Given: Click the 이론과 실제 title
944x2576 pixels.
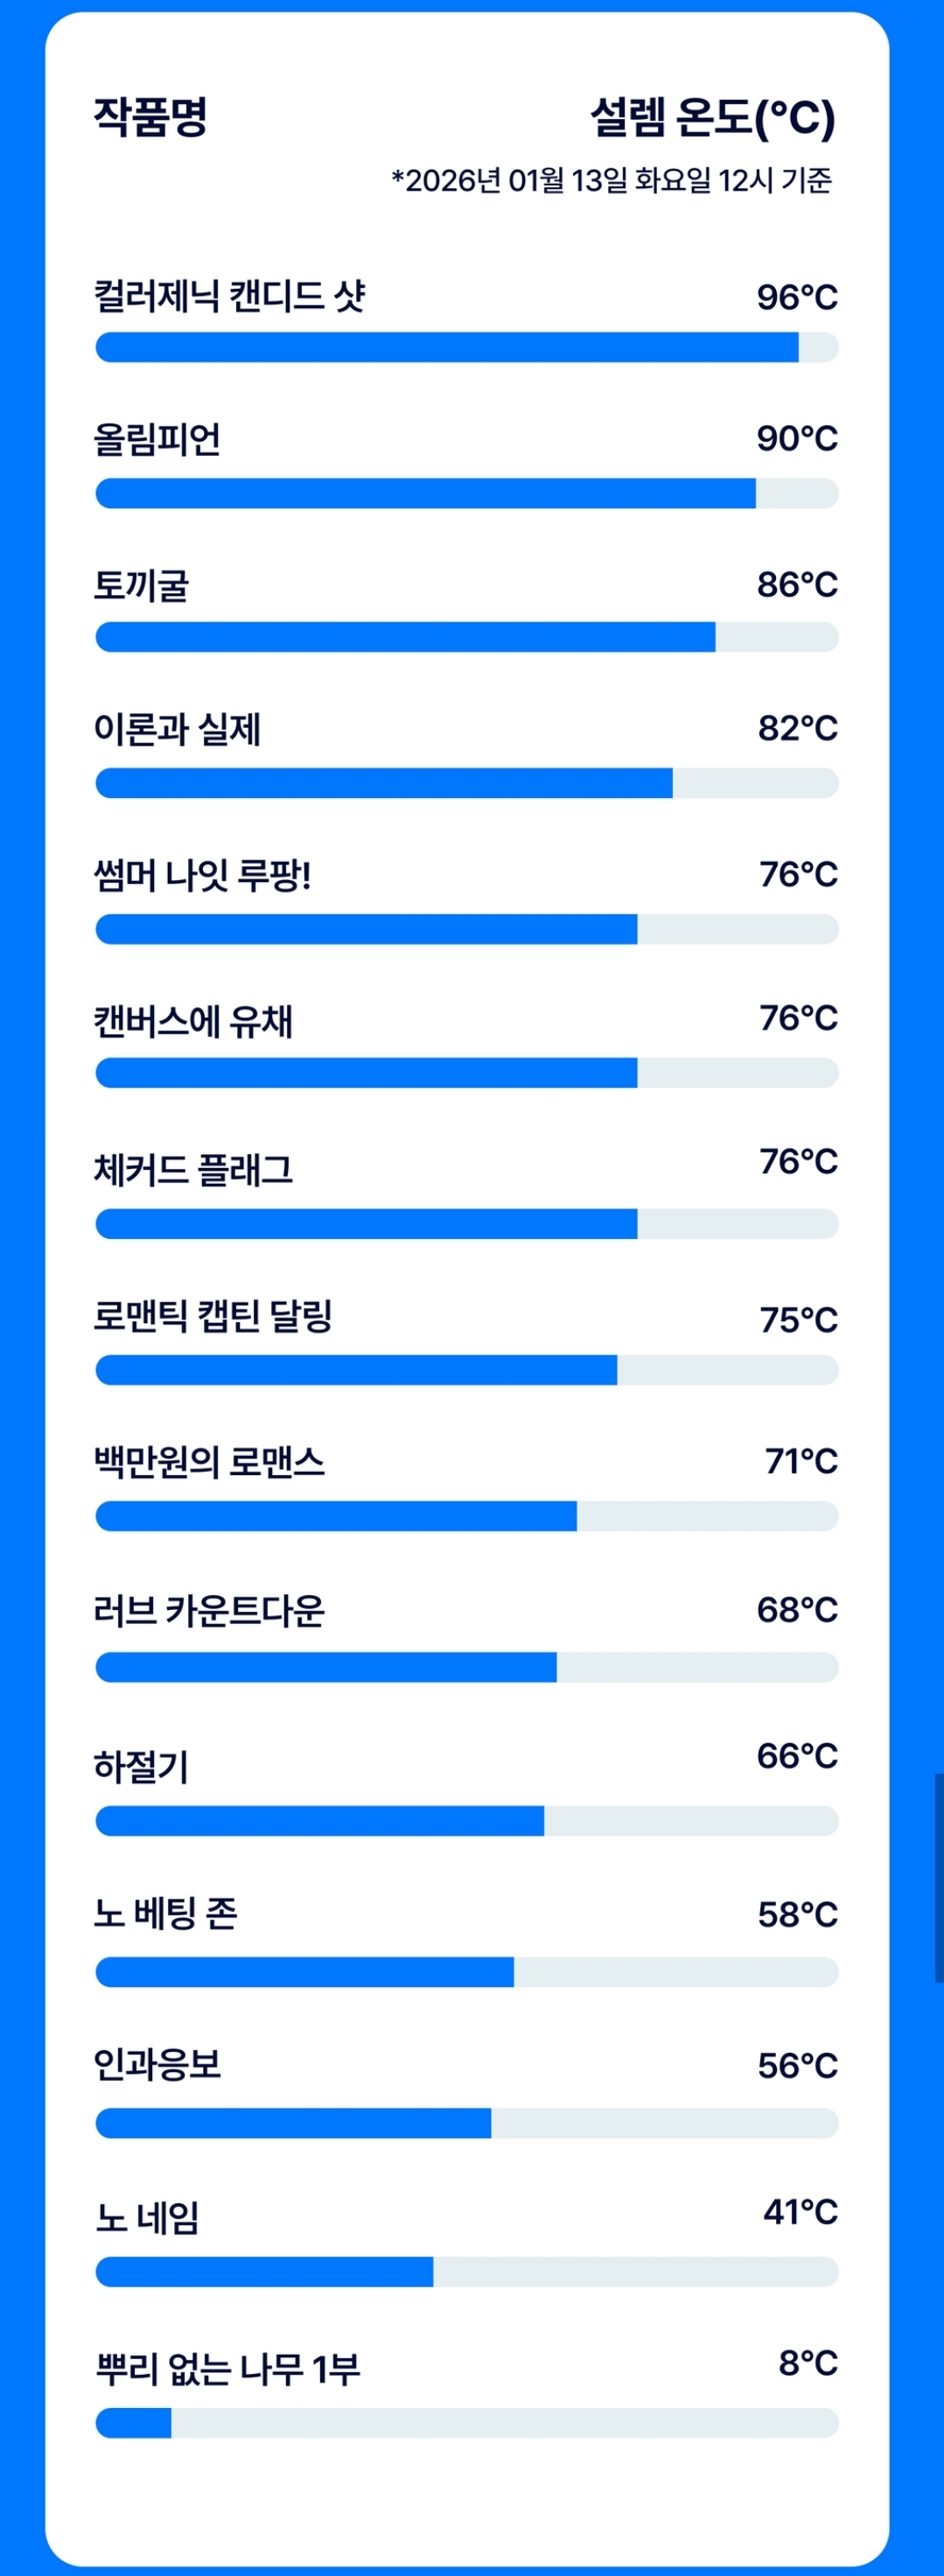Looking at the screenshot, I should pos(177,729).
